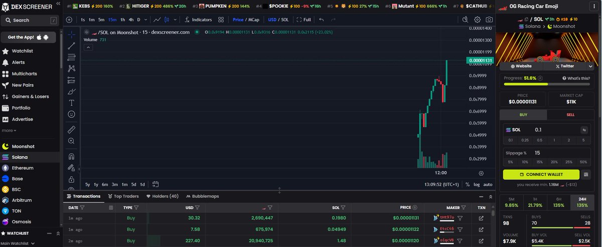Image resolution: width=602 pixels, height=247 pixels.
Task: Select the ruler measure tool
Action: click(71, 130)
